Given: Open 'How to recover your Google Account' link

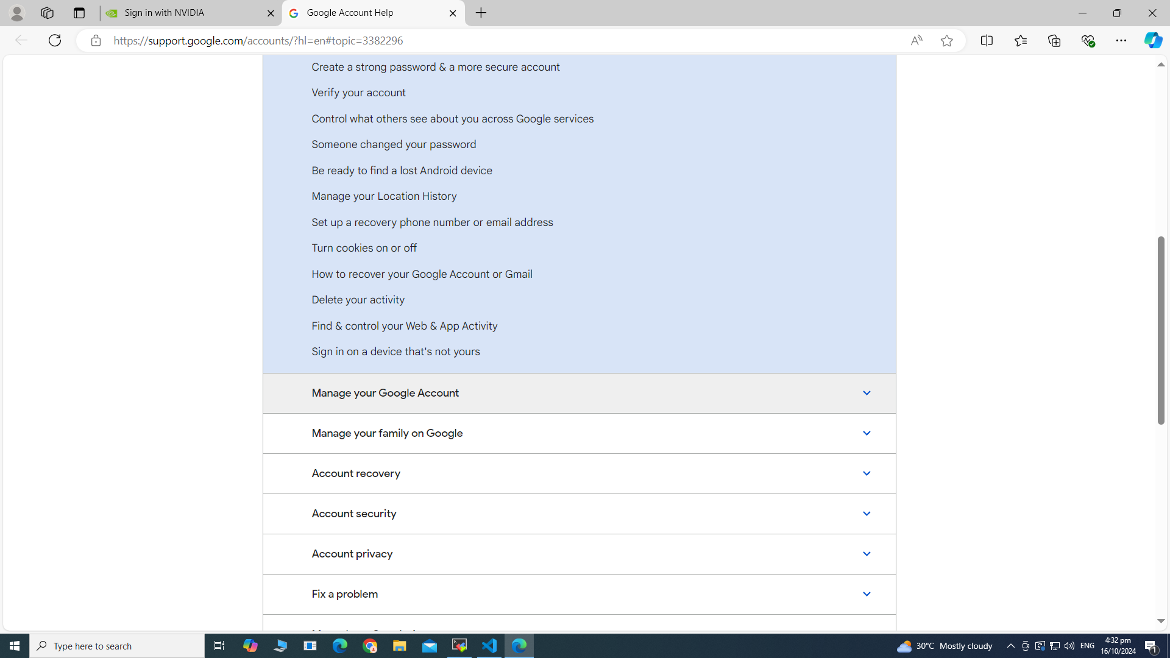Looking at the screenshot, I should [x=422, y=274].
